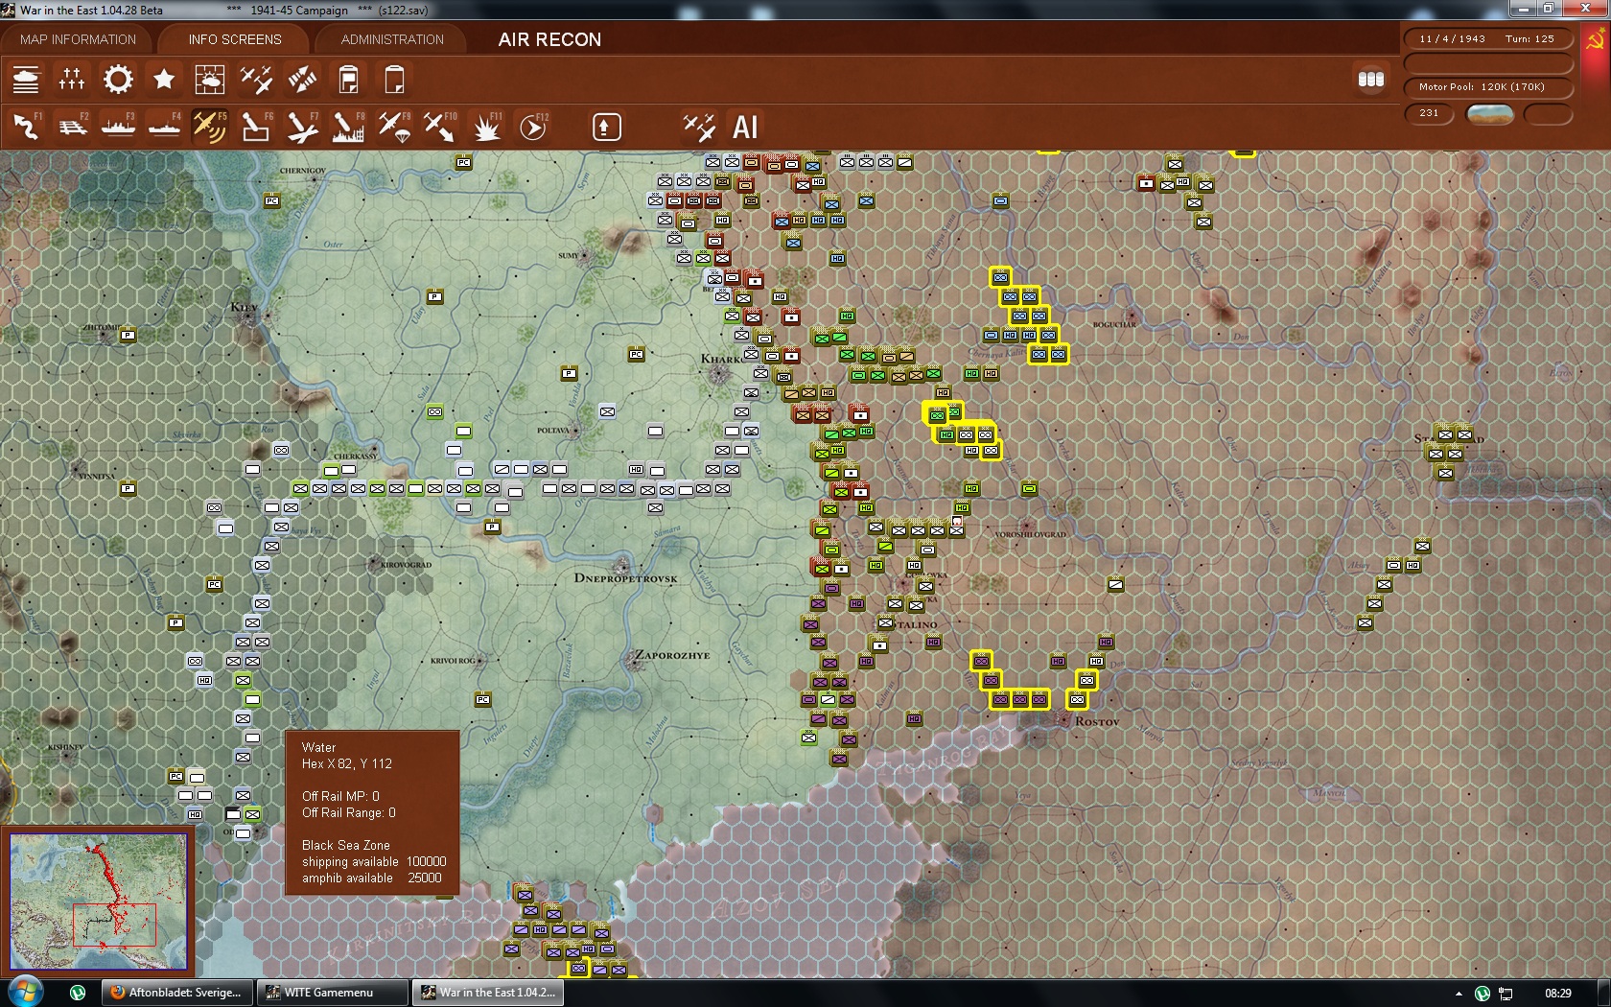
Task: Select Rail move mode (F2)
Action: tap(72, 127)
